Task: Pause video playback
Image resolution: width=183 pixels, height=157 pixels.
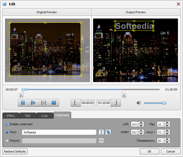Action: tap(23, 103)
